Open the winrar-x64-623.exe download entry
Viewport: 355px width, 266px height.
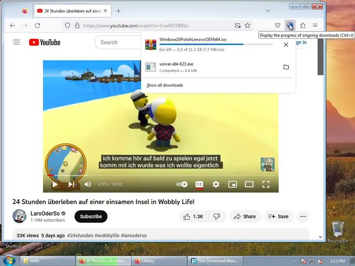coord(210,67)
